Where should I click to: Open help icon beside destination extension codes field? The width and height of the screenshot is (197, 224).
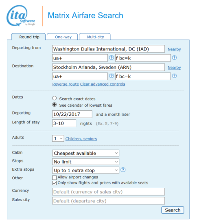click(174, 76)
